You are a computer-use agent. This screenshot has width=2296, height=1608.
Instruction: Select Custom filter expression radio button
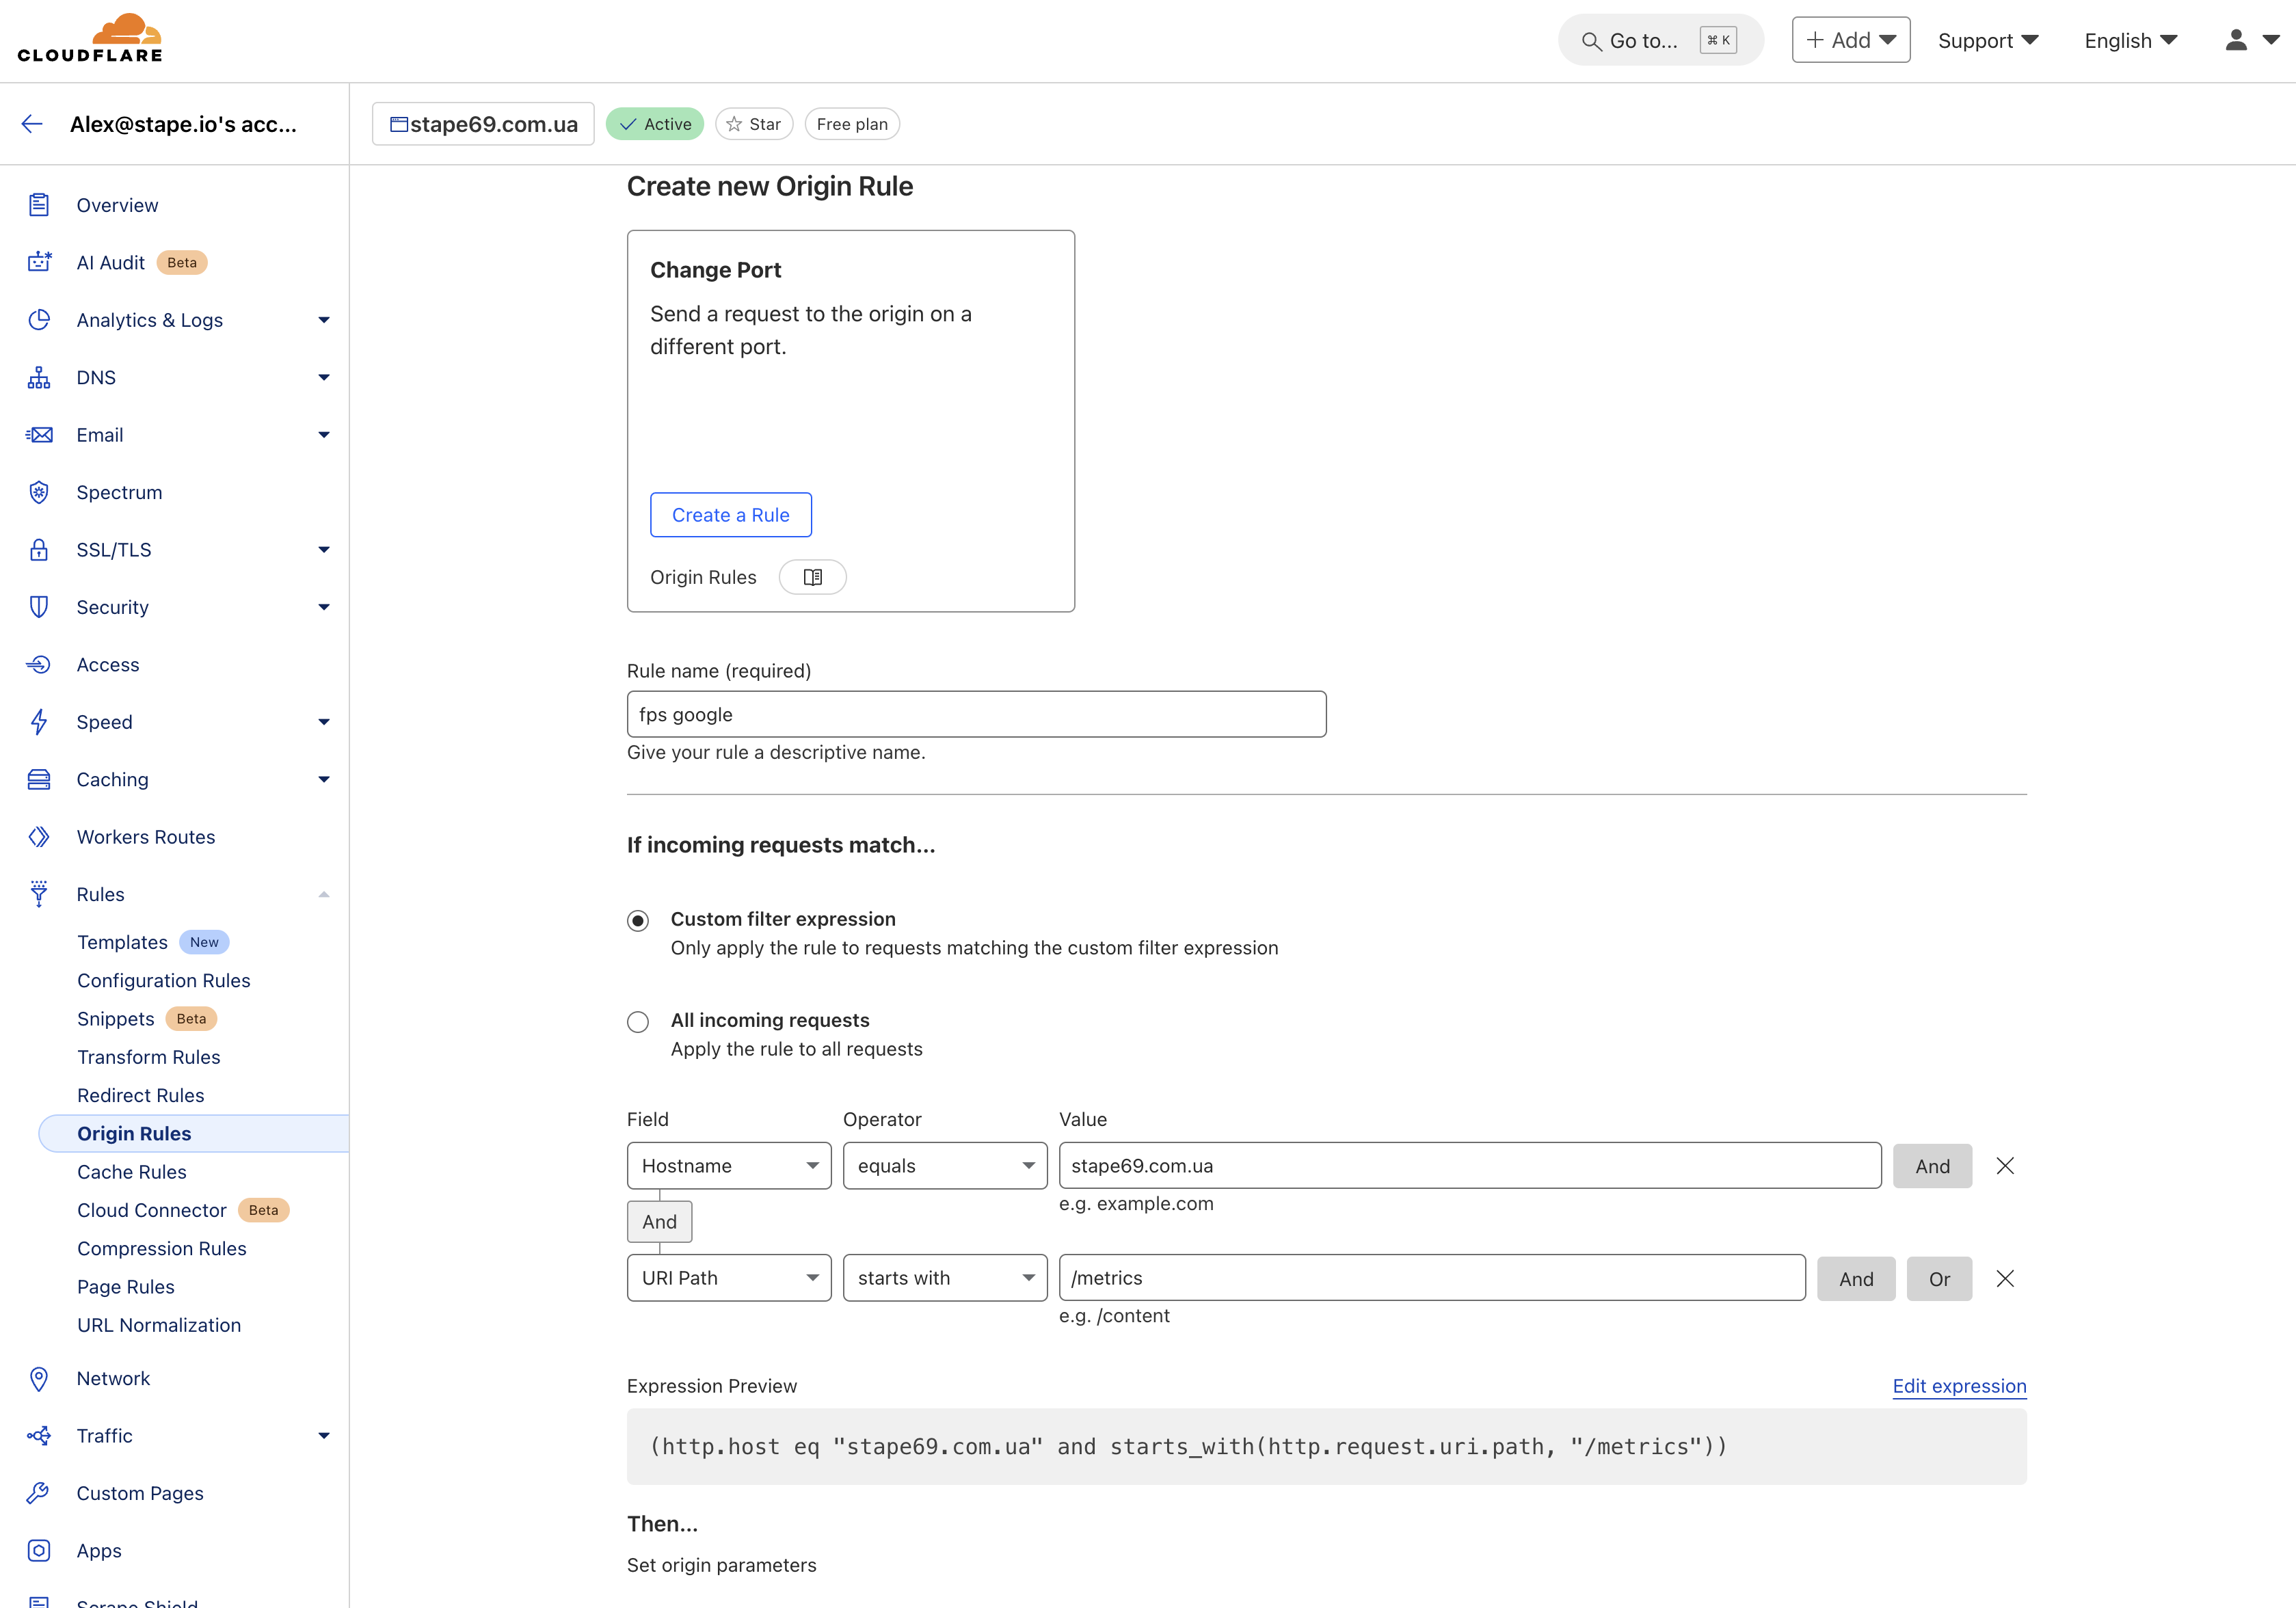point(637,919)
